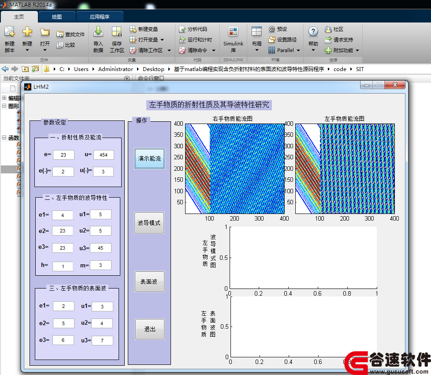This screenshot has width=431, height=375.
Task: Open the 社区 community icon
Action: click(x=328, y=29)
